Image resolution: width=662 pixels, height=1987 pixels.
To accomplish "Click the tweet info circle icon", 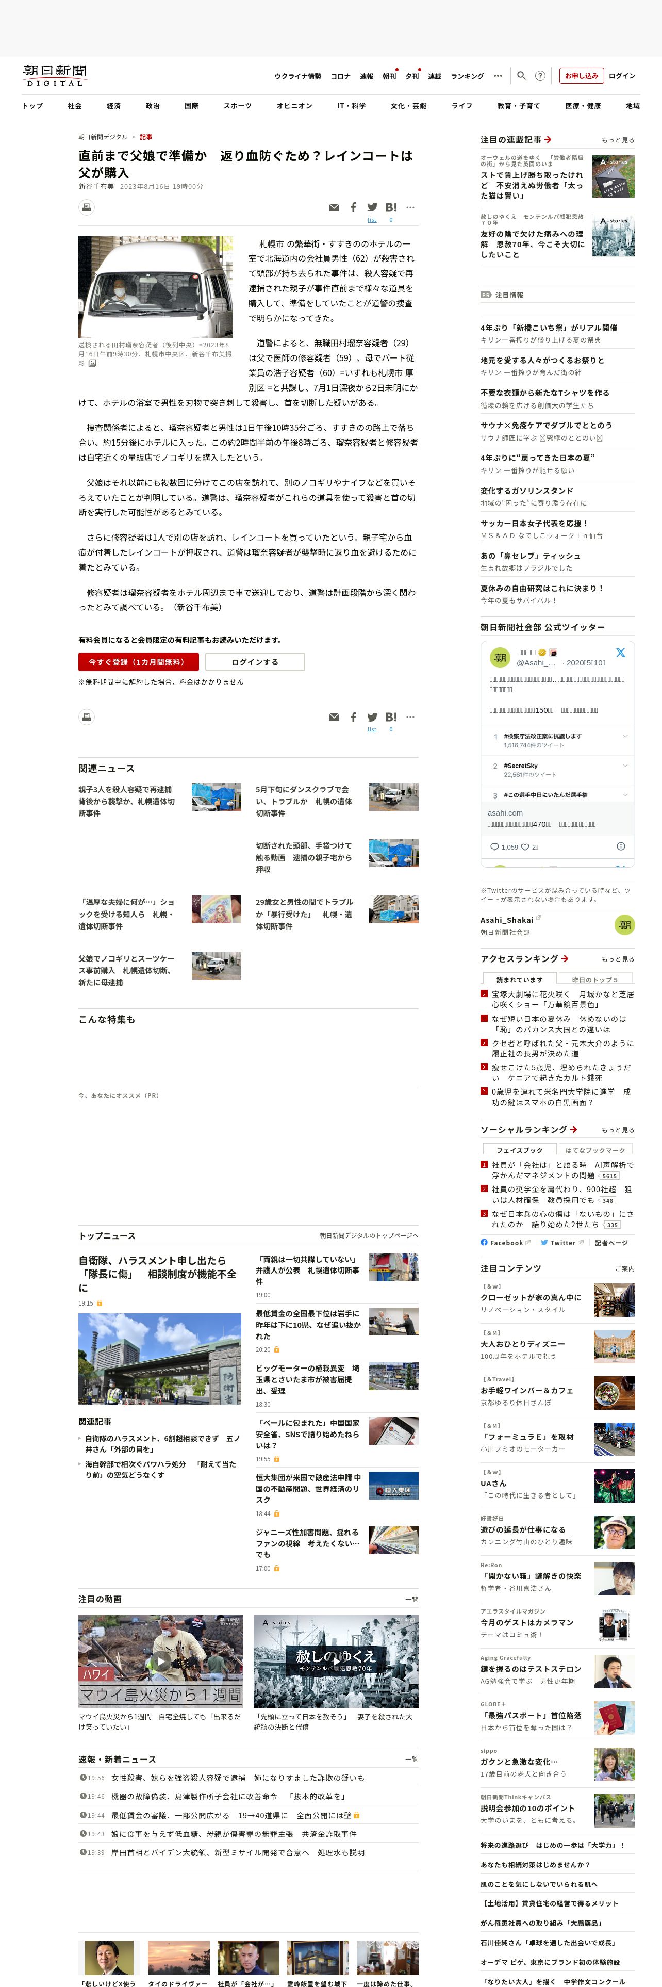I will coord(620,846).
